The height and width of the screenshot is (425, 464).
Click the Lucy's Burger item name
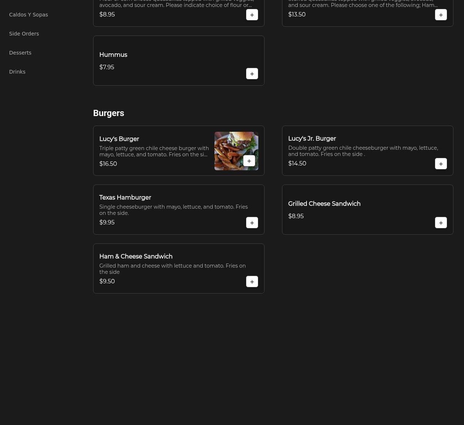119,139
